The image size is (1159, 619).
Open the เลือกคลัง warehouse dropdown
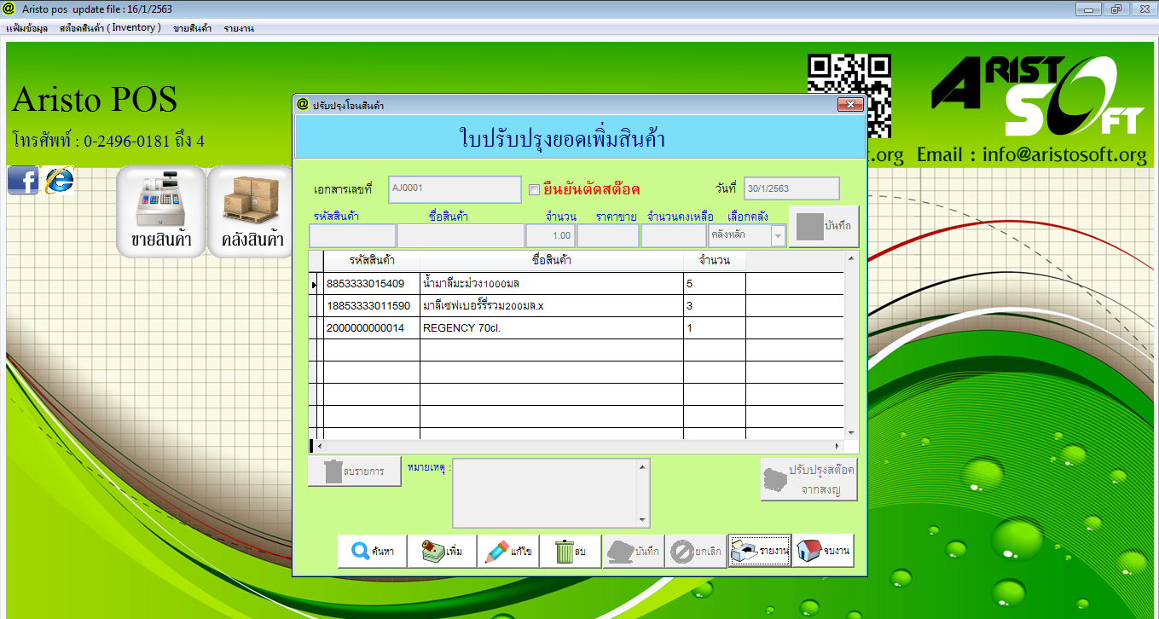[778, 236]
